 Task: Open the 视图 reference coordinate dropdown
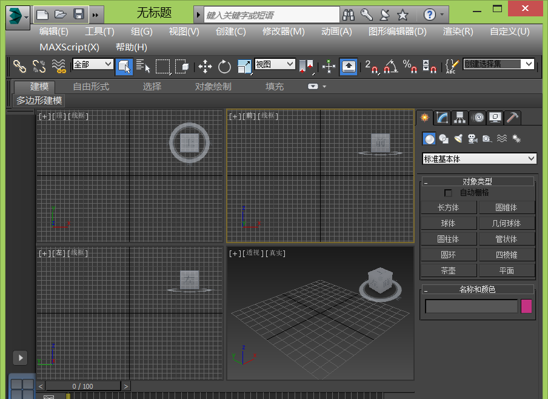click(x=275, y=64)
